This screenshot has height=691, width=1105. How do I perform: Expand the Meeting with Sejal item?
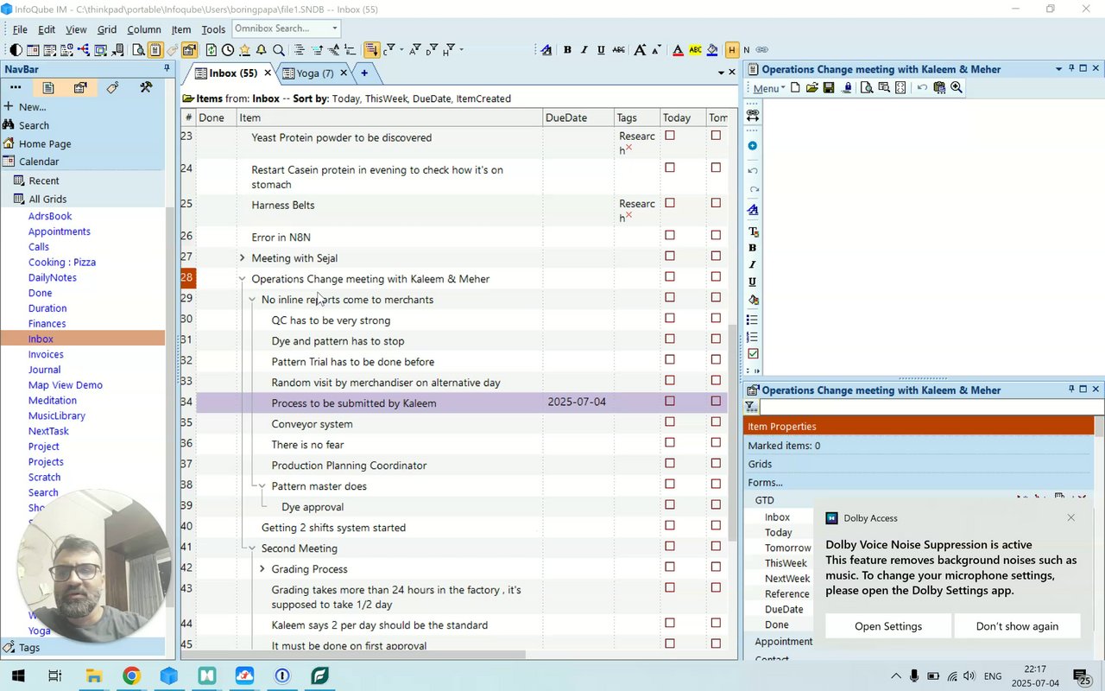(x=243, y=258)
